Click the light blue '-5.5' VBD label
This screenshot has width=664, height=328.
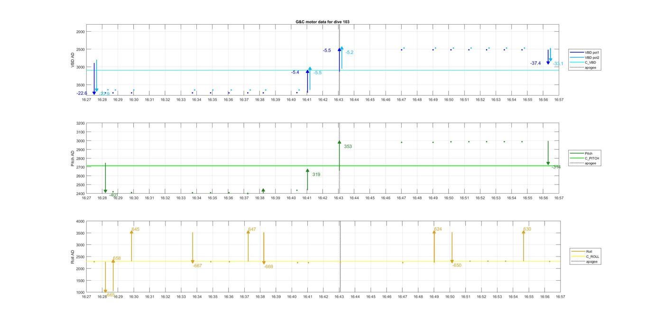317,73
